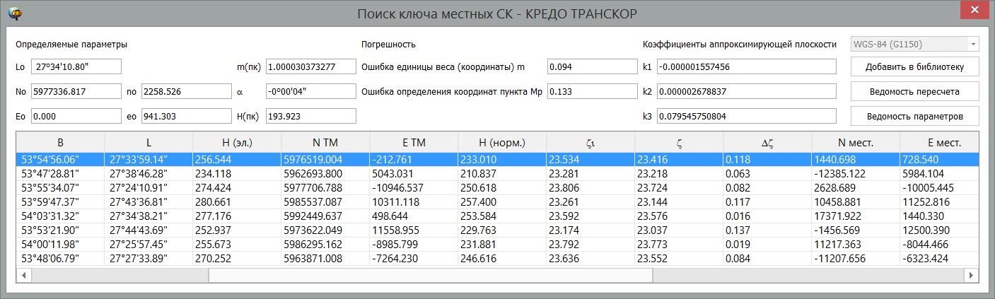Click the E мест. cell 12500.390
The height and width of the screenshot is (299, 995).
point(939,231)
